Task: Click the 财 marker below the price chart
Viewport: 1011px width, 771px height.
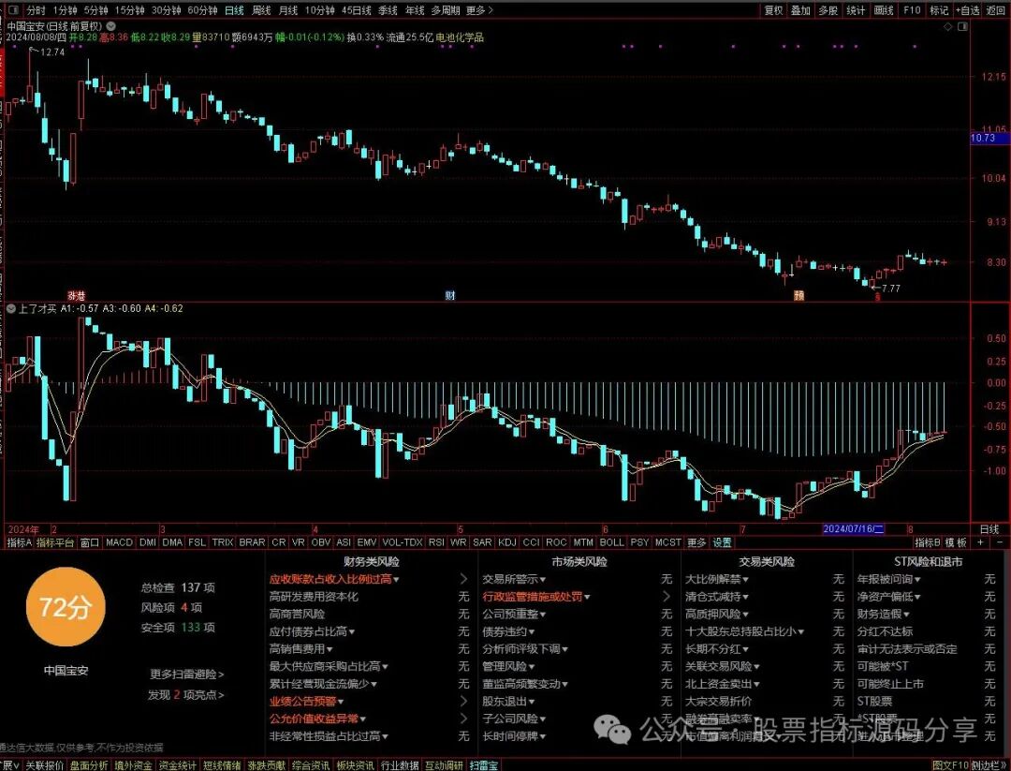Action: point(449,295)
